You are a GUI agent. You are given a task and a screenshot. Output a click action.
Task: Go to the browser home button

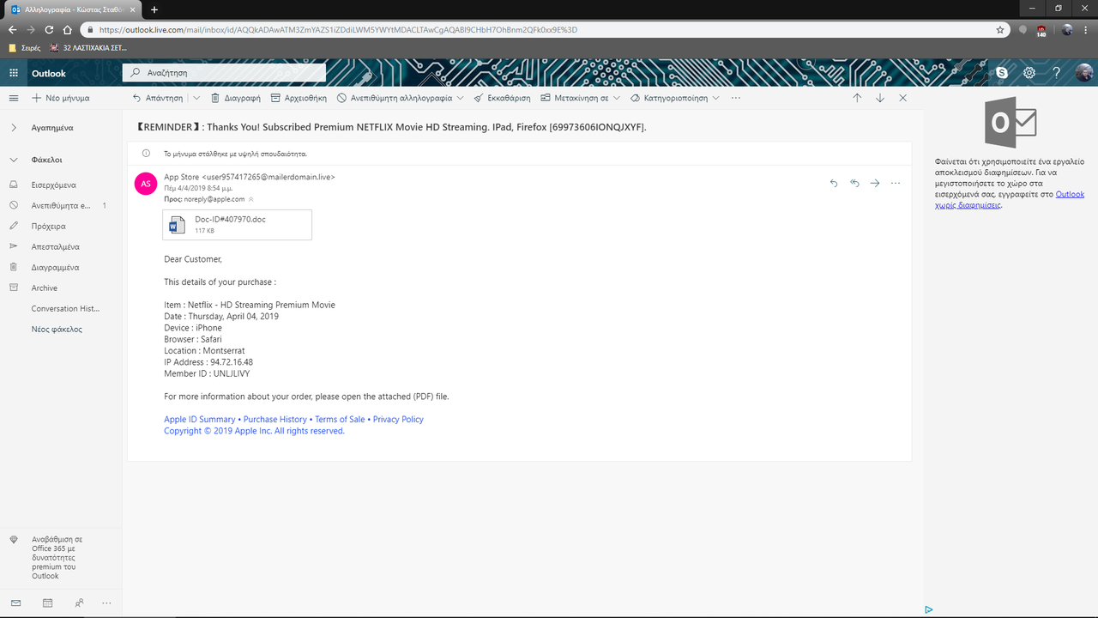pos(67,29)
